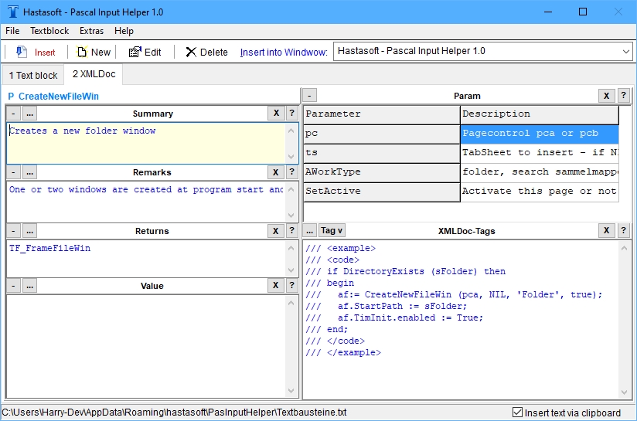Open help for Summary section
The width and height of the screenshot is (637, 421).
point(291,114)
